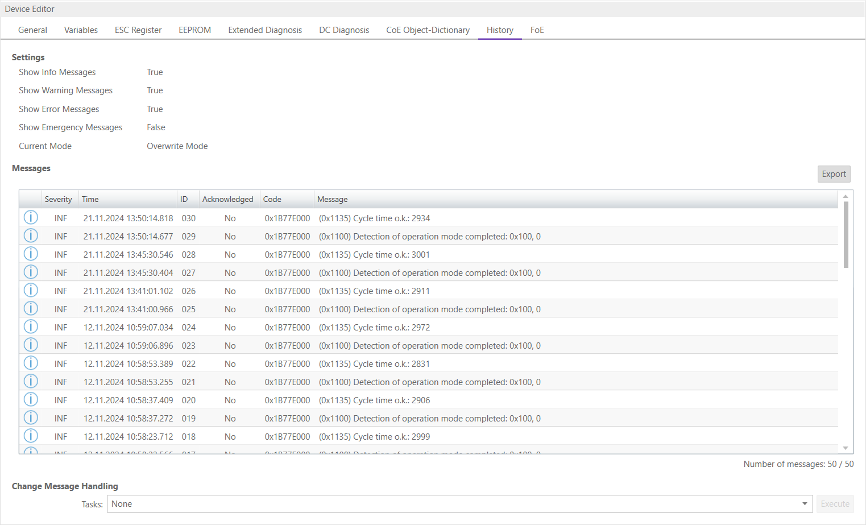This screenshot has height=525, width=866.
Task: Select the Acknowledged column header
Action: (x=227, y=199)
